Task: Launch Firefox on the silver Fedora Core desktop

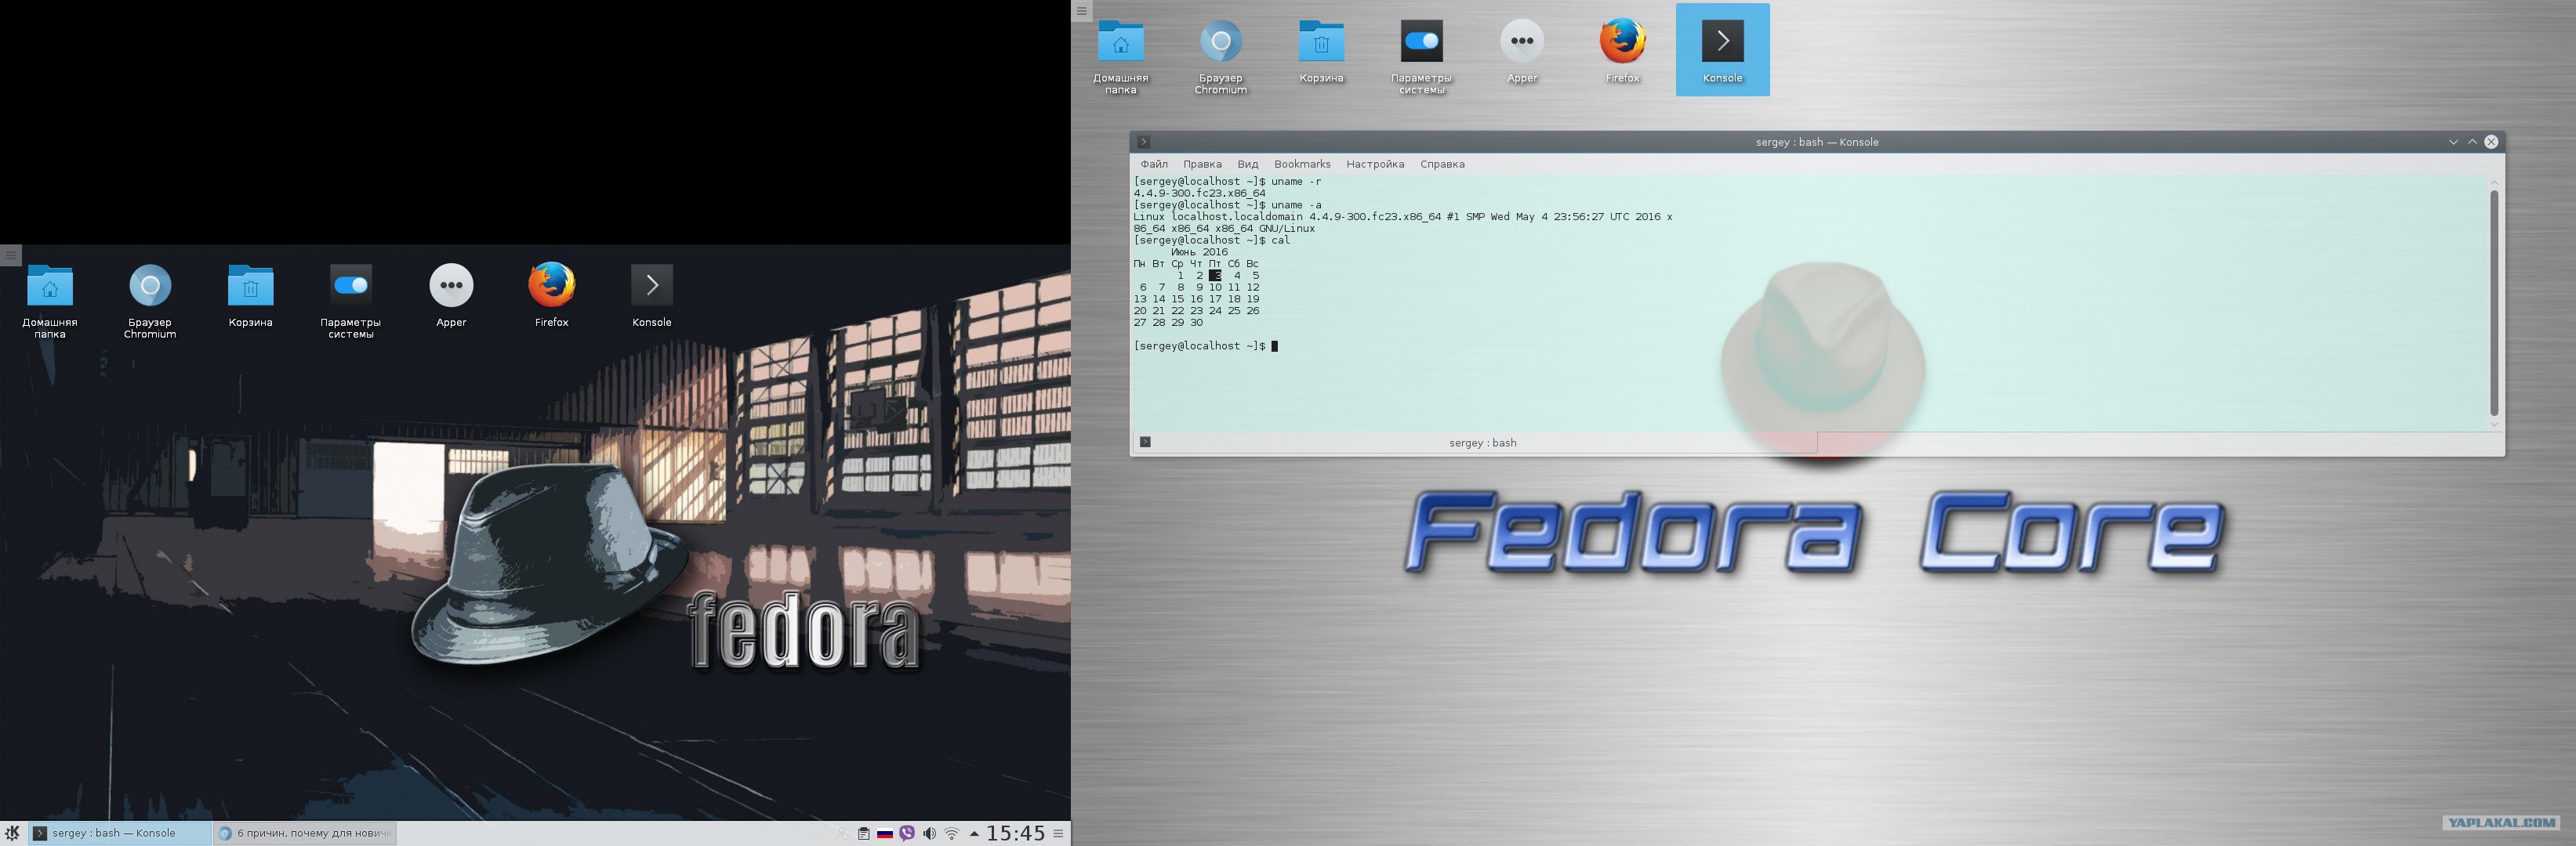Action: click(1622, 50)
